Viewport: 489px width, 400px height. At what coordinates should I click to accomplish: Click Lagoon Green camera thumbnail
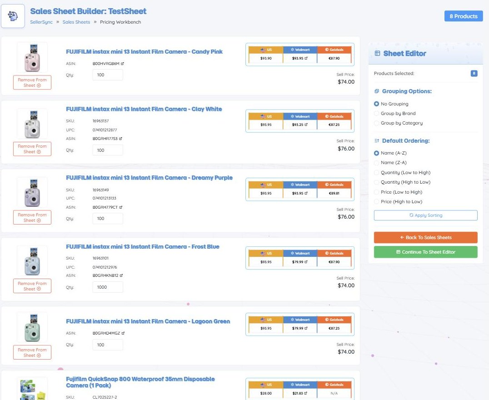click(32, 327)
